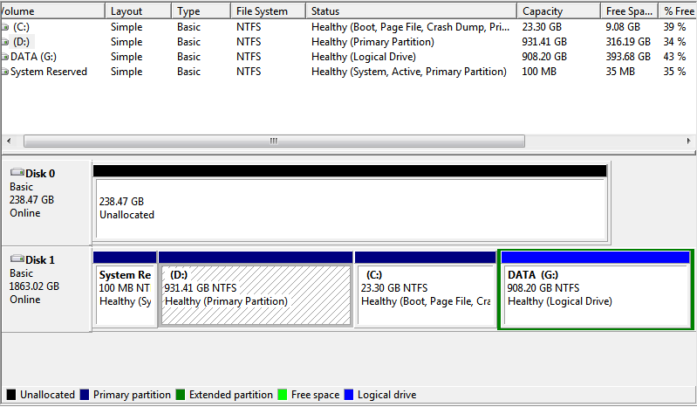Click the DATA (G:) volume icon in the list
This screenshot has width=697, height=407.
[x=4, y=57]
